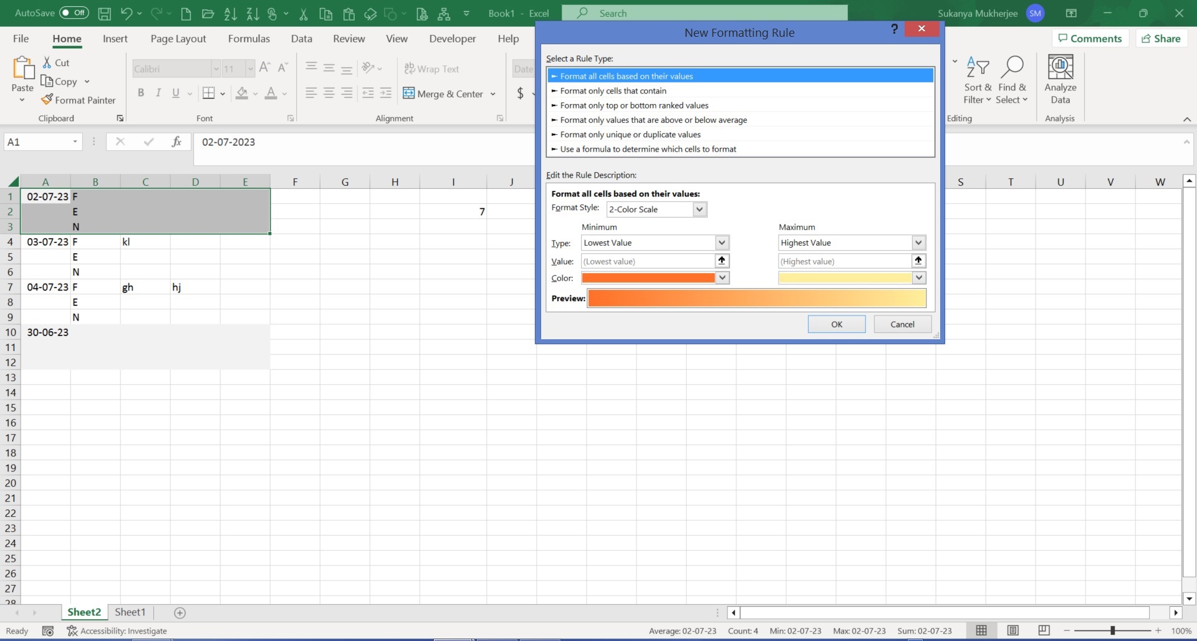Image resolution: width=1197 pixels, height=641 pixels.
Task: Click the Insert Function fx icon
Action: 176,142
